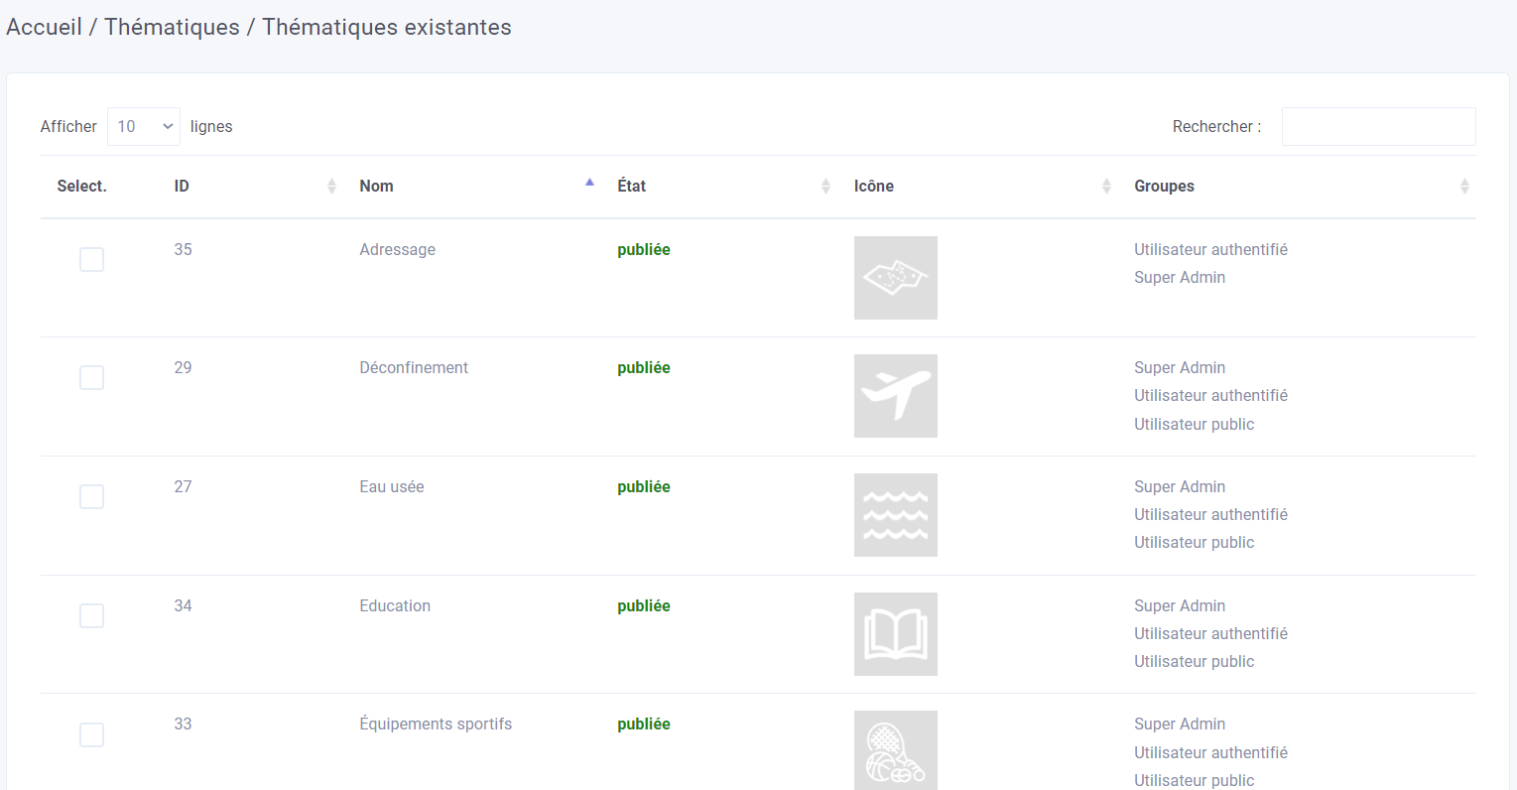Sort by État column arrows

click(825, 187)
